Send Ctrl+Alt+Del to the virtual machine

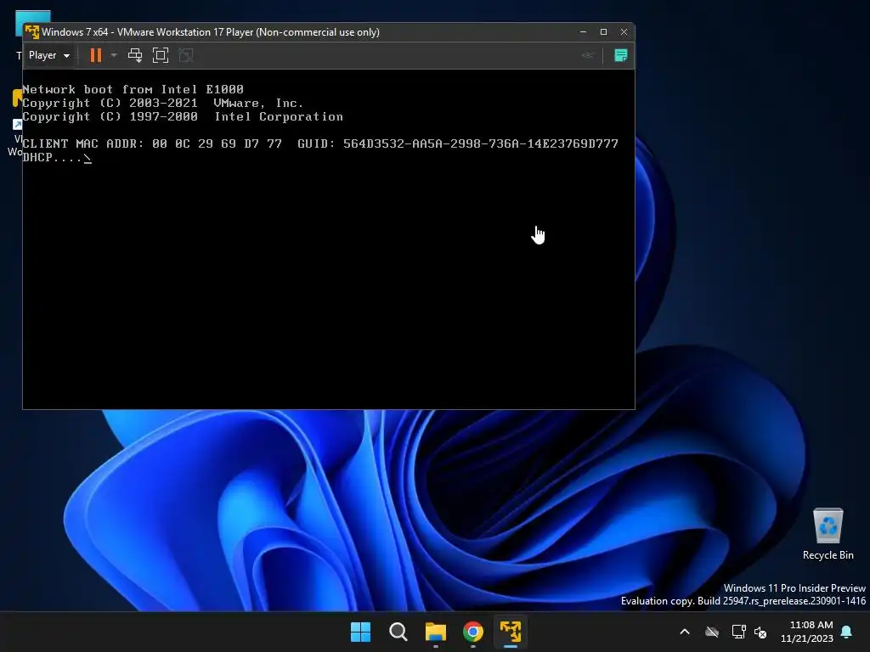coord(135,55)
